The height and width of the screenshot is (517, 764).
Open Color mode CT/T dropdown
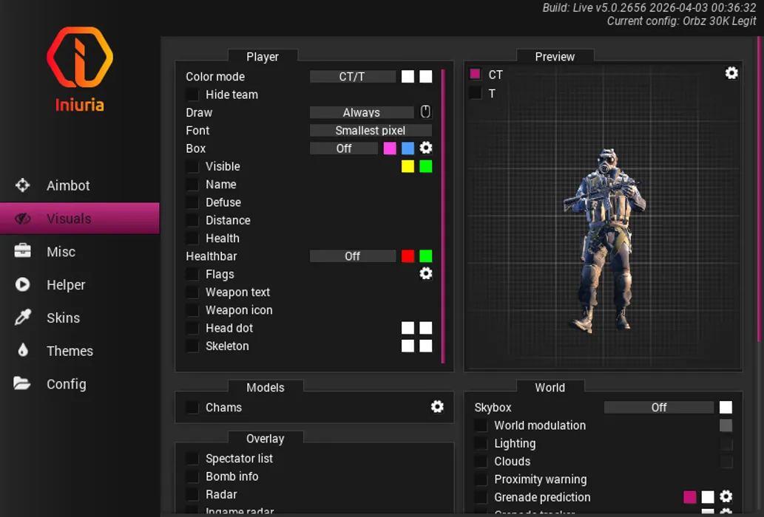(x=353, y=76)
